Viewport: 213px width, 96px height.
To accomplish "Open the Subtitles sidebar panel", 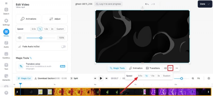I will pos(6,55).
